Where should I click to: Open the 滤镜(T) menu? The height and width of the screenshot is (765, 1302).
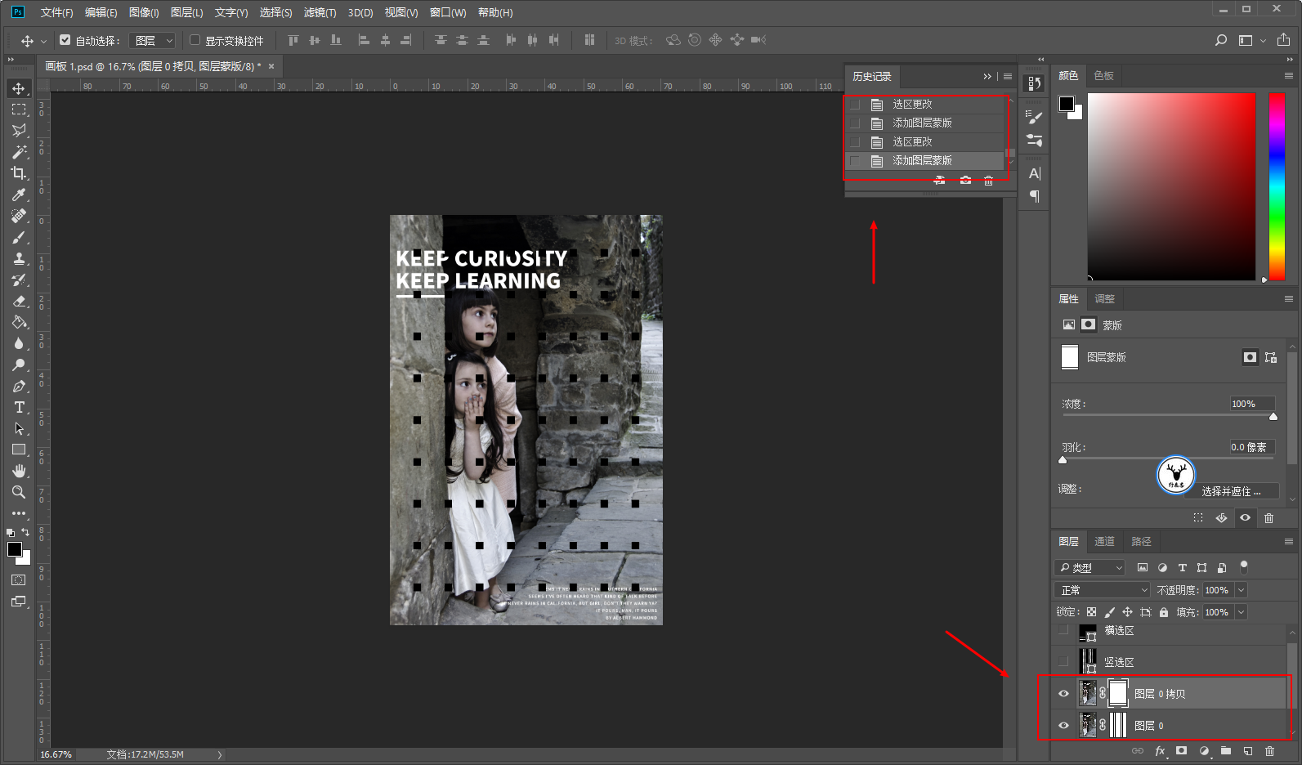pos(320,12)
